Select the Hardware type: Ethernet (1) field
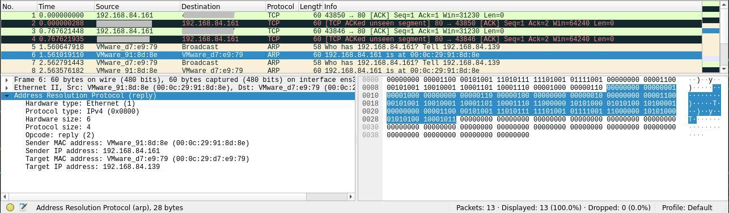Screen dimensions: 729x213 [x=80, y=104]
